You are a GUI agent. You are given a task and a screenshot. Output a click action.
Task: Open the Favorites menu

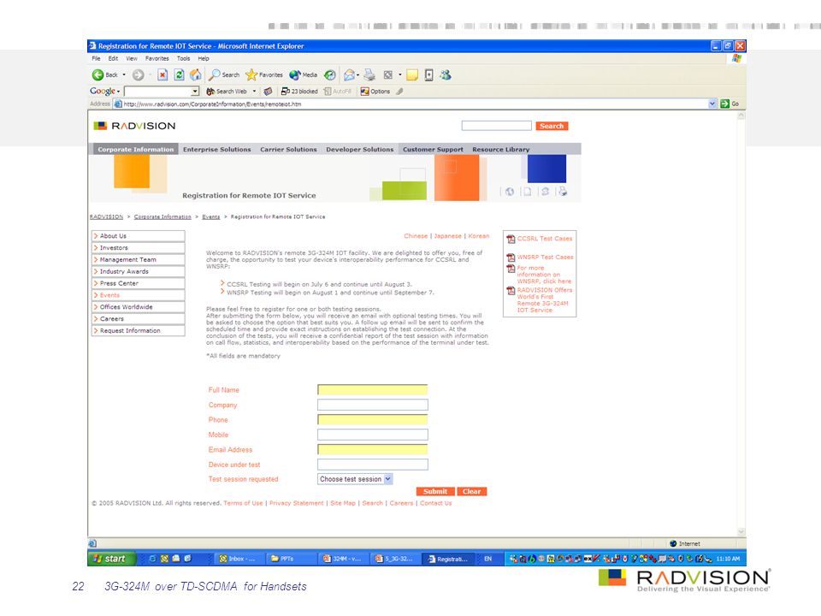coord(157,59)
